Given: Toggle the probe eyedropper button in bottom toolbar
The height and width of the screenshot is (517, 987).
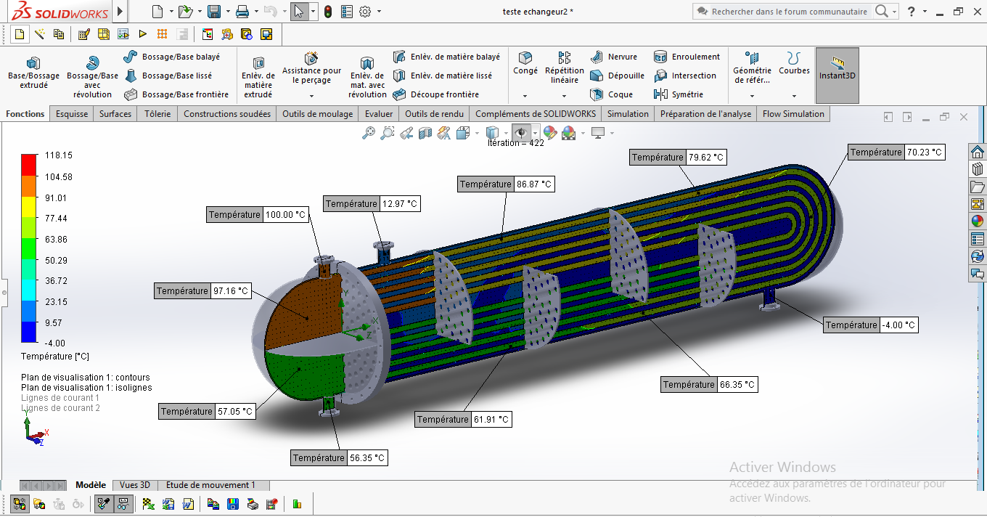Looking at the screenshot, I should (104, 503).
